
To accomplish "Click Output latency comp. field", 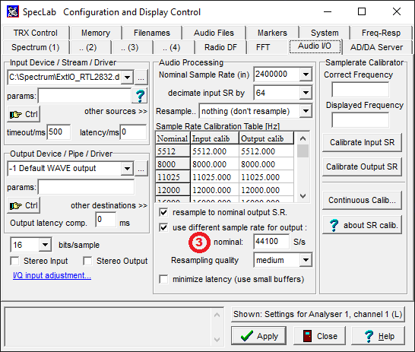I will coord(106,220).
